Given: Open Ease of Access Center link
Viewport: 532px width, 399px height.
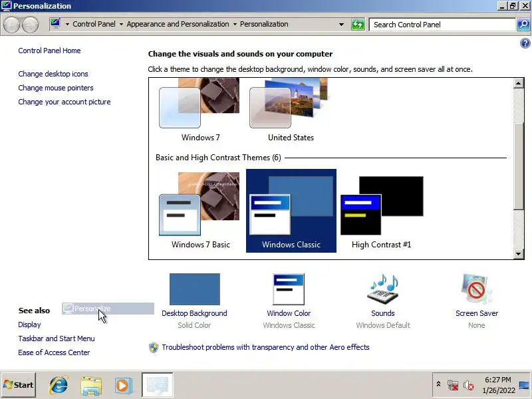Looking at the screenshot, I should click(x=54, y=352).
